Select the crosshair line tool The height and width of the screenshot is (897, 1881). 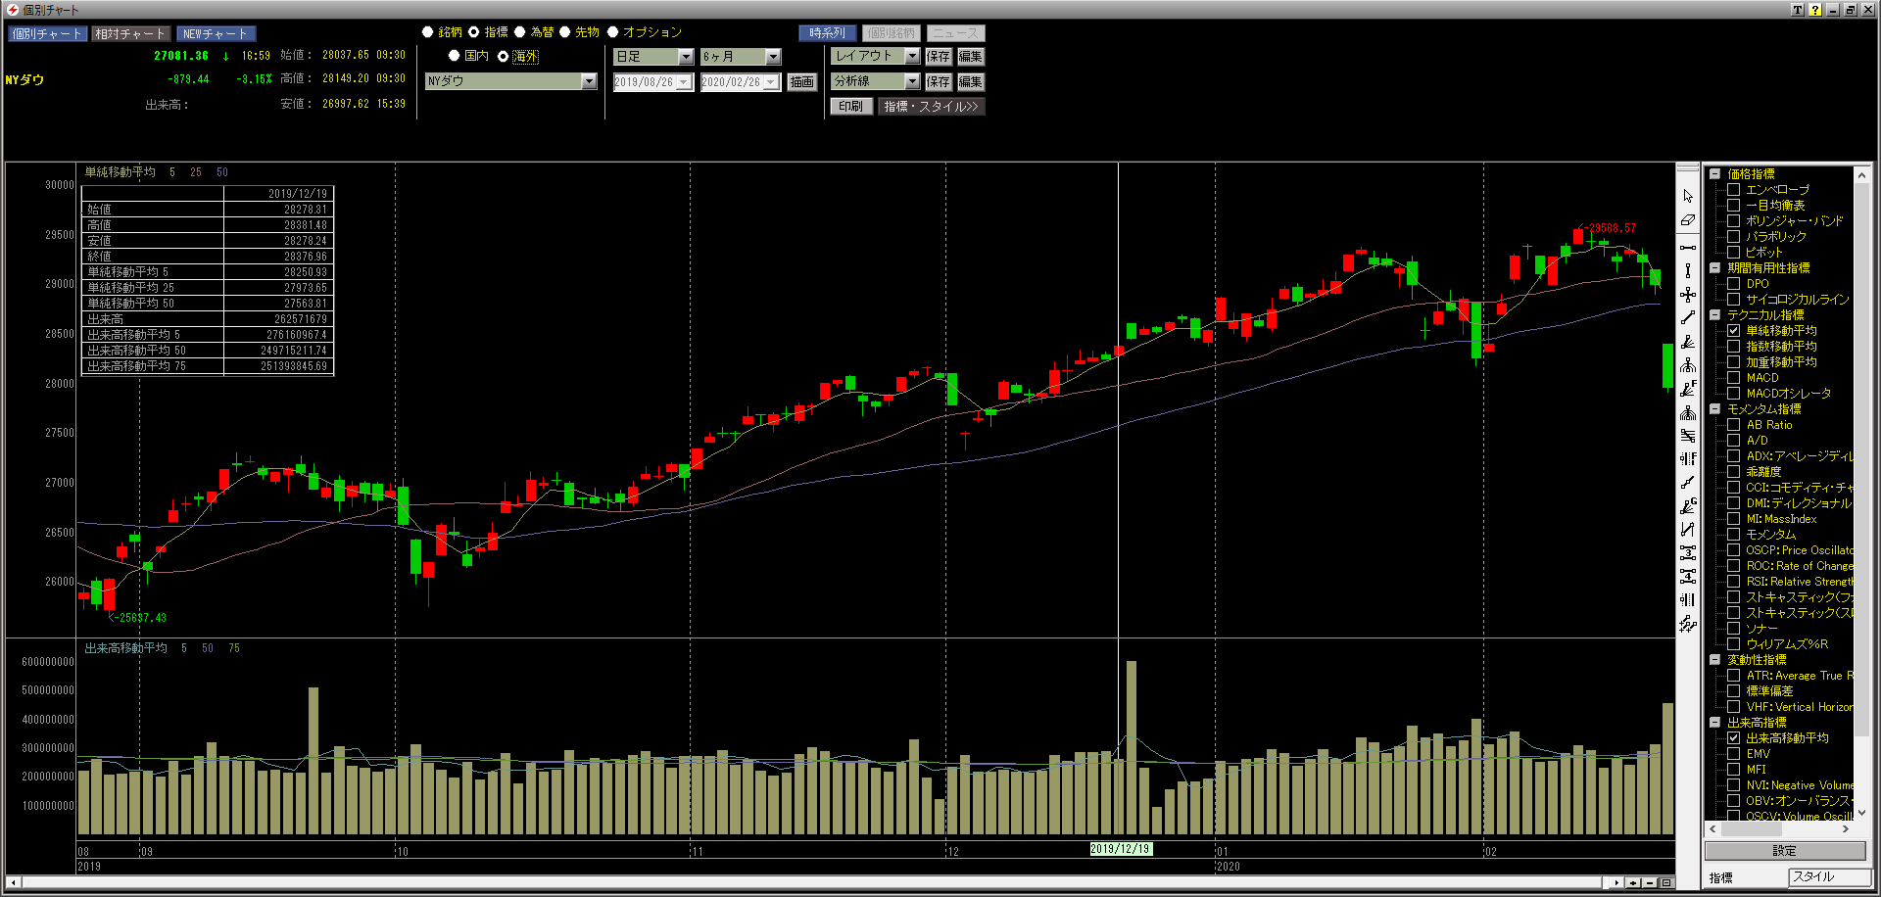click(x=1687, y=294)
